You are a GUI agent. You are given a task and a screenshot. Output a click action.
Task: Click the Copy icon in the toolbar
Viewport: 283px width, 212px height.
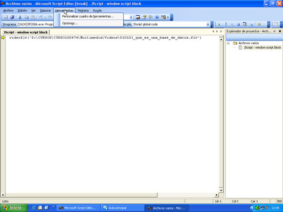(x=27, y=17)
